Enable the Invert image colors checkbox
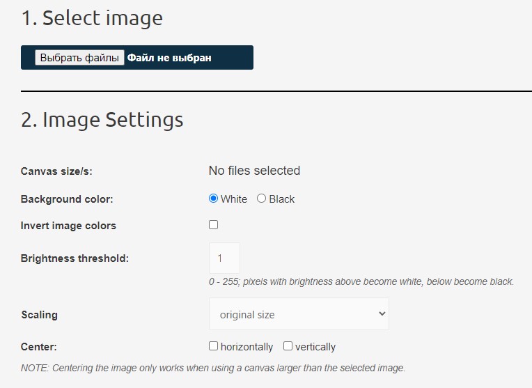Image resolution: width=532 pixels, height=388 pixels. click(x=214, y=225)
